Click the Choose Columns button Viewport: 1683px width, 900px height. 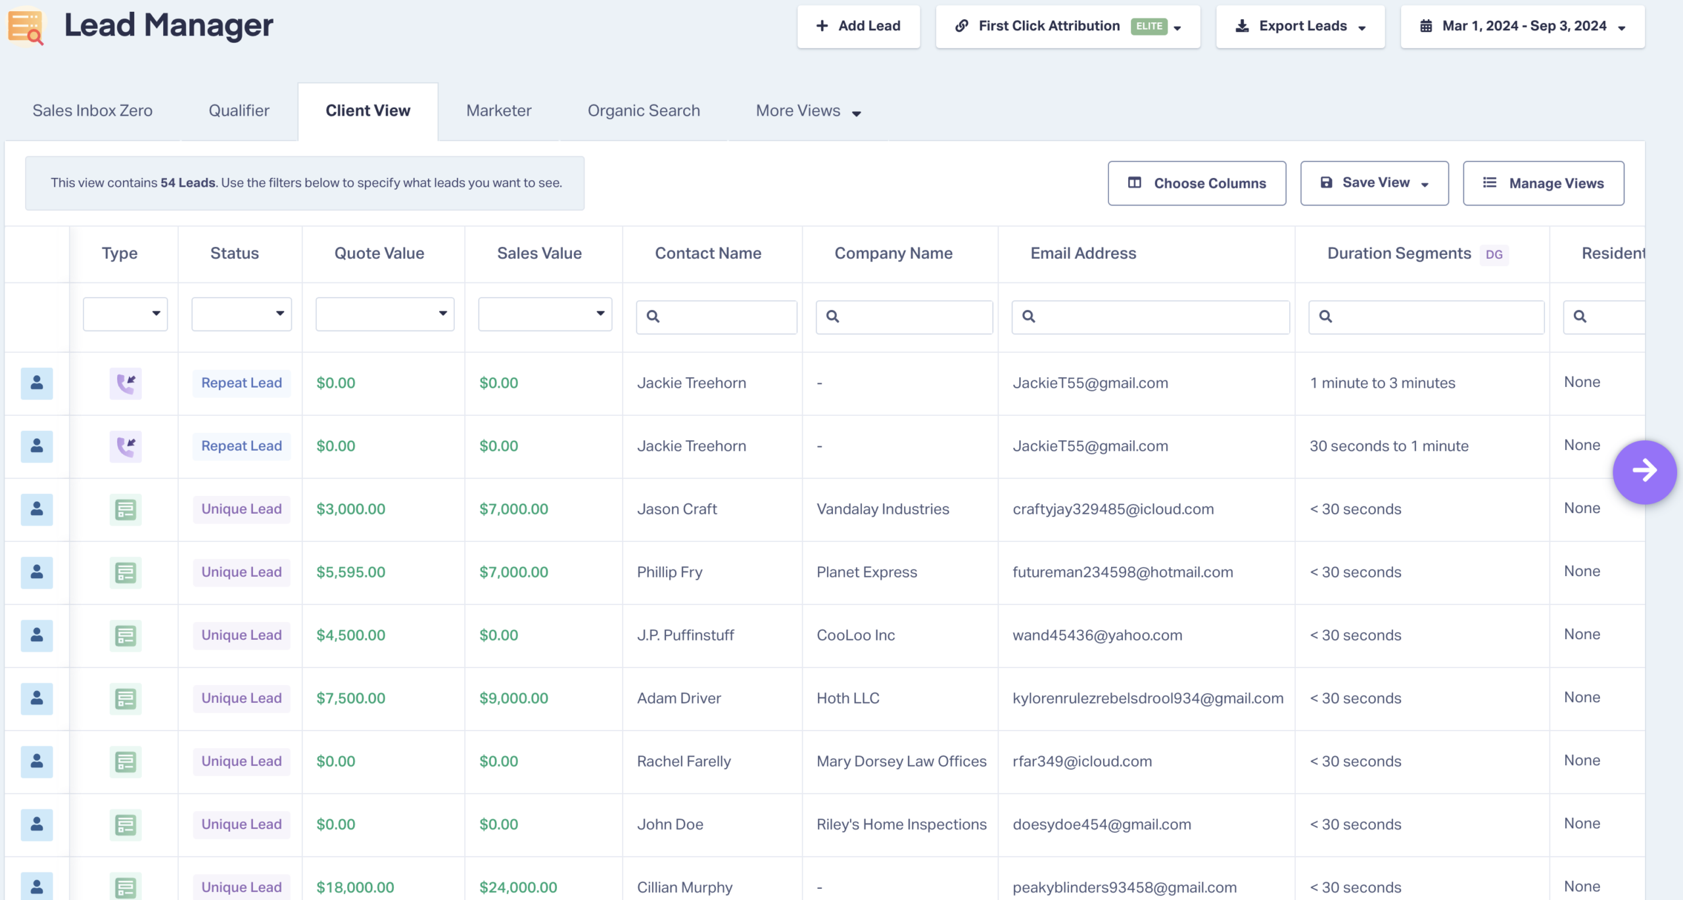[1197, 183]
